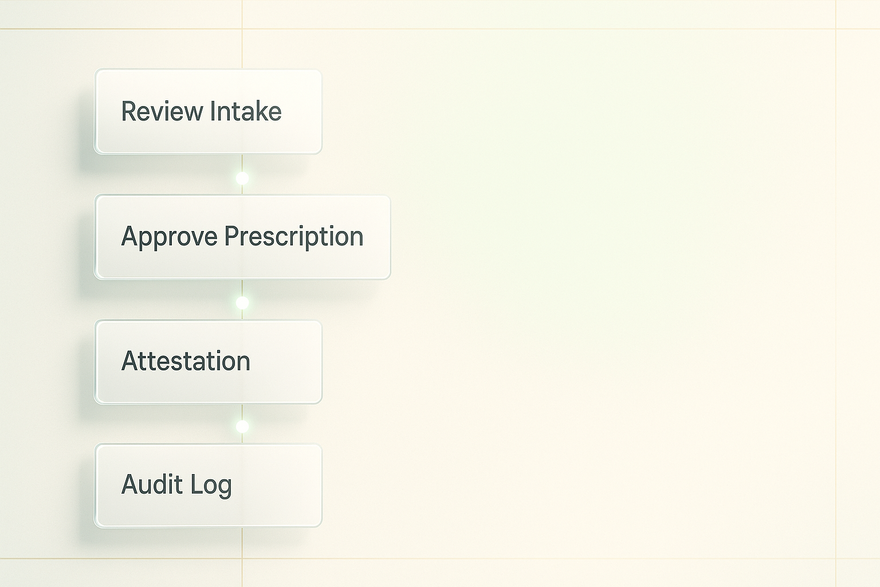This screenshot has height=587, width=880.
Task: Select the last step in the workflow
Action: [208, 486]
